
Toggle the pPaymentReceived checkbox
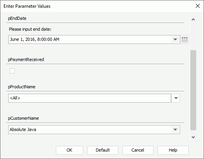coord(12,71)
